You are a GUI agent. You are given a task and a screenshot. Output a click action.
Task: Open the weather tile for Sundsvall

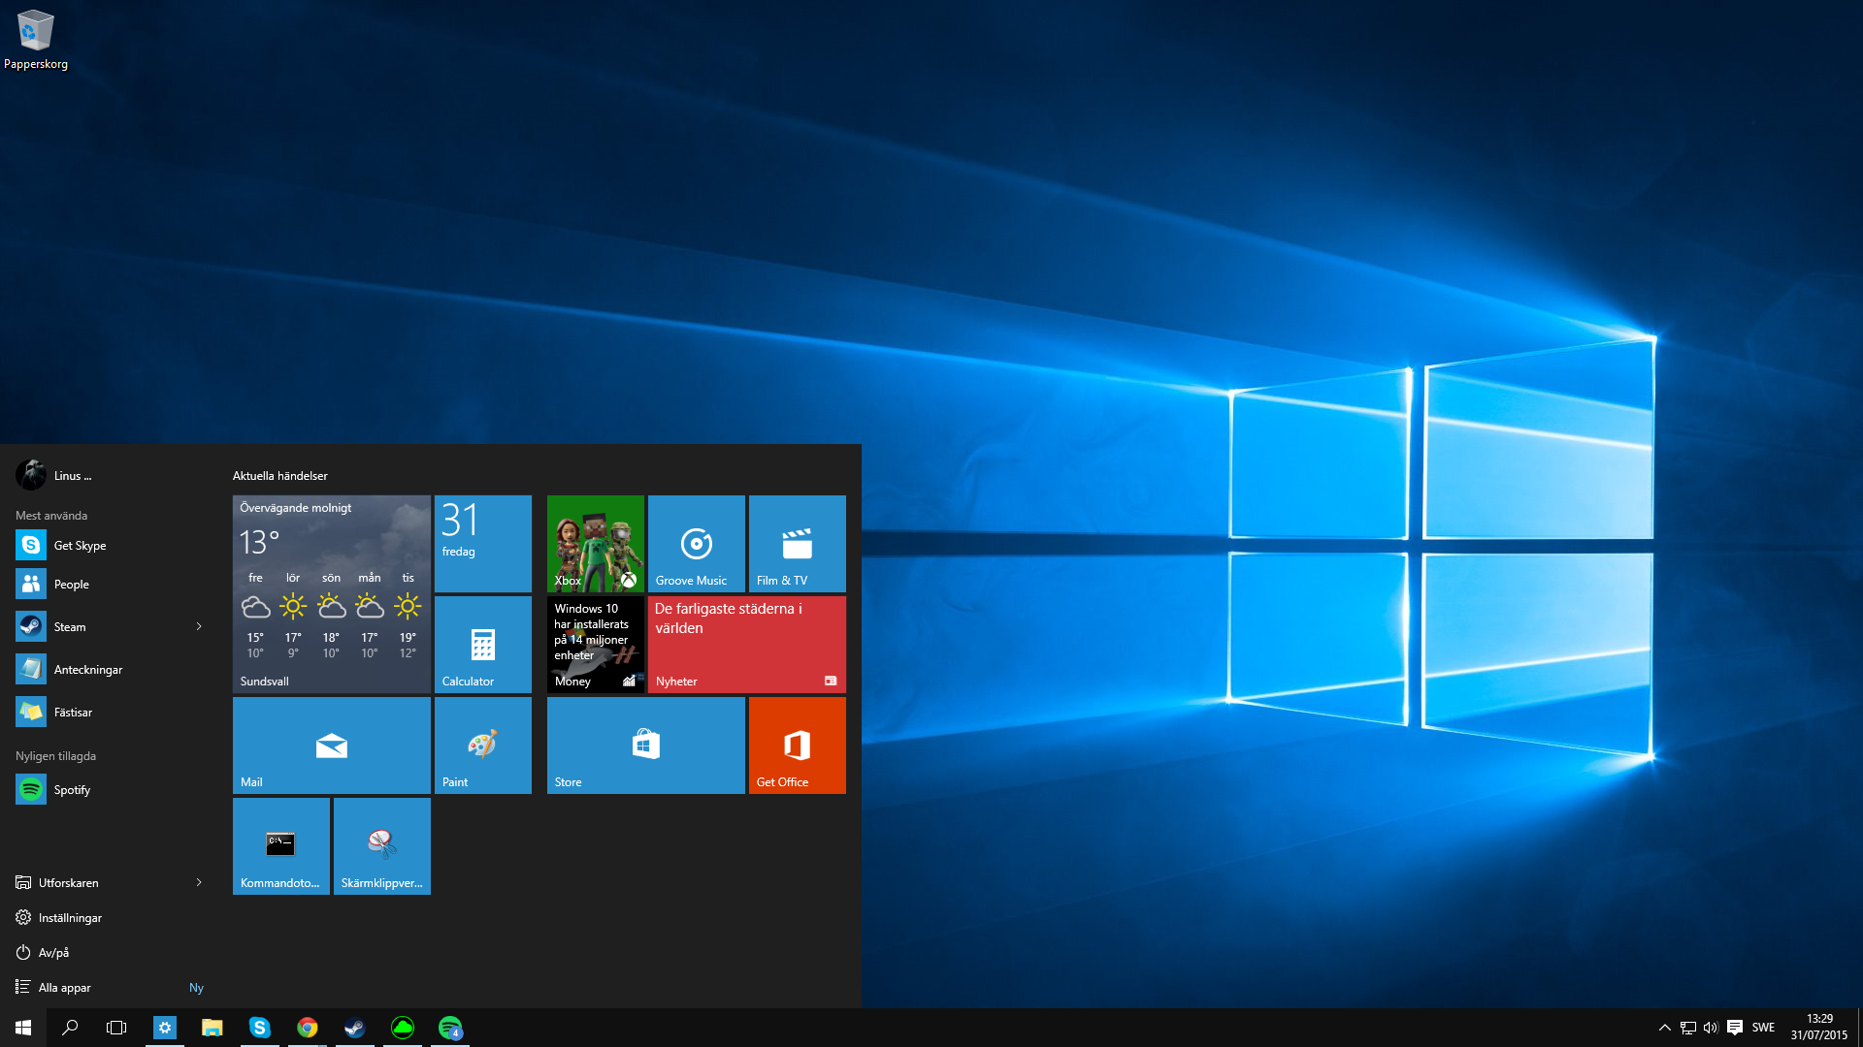[331, 593]
